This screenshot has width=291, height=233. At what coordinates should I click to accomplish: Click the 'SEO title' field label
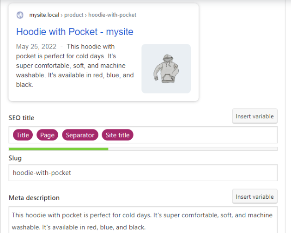[x=21, y=118]
